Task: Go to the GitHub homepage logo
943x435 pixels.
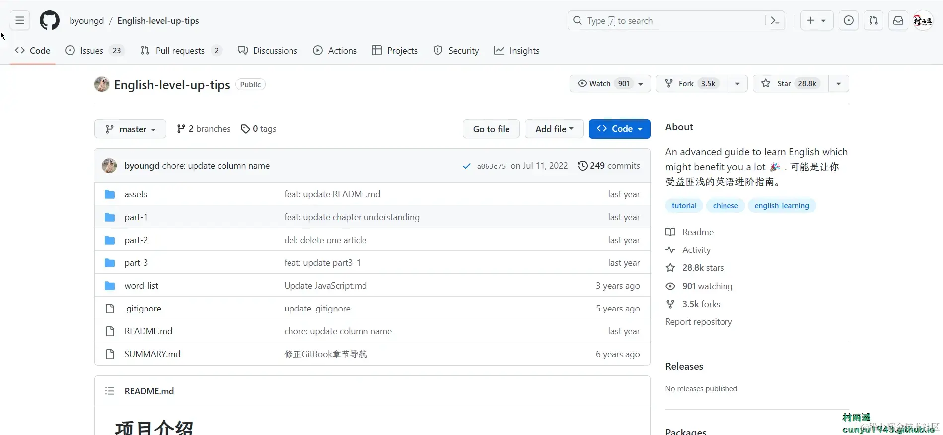Action: [x=50, y=21]
